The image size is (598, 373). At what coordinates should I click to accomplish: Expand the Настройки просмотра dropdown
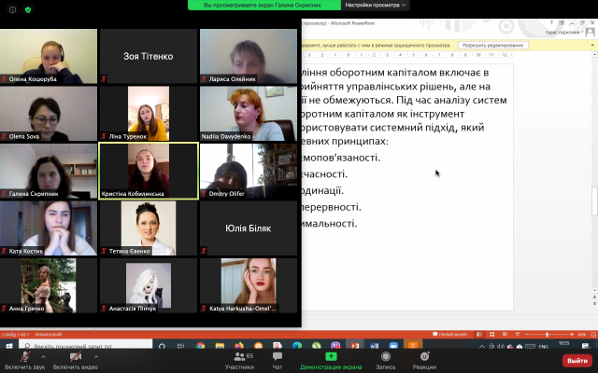point(376,5)
